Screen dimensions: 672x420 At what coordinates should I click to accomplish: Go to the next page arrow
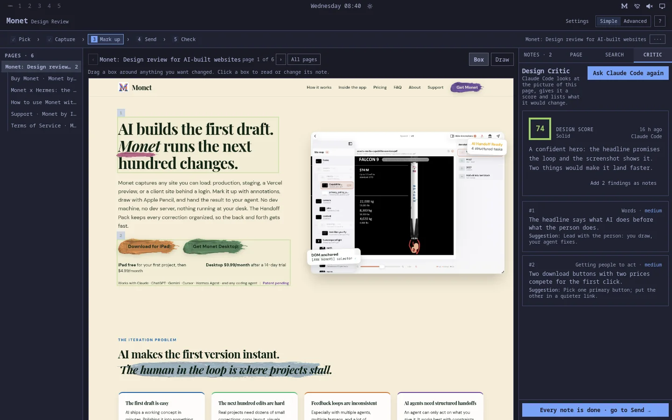[x=280, y=59]
